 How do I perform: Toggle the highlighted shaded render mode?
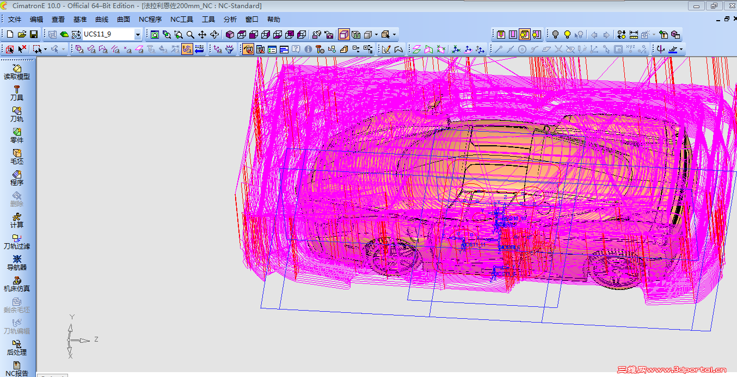(x=343, y=34)
